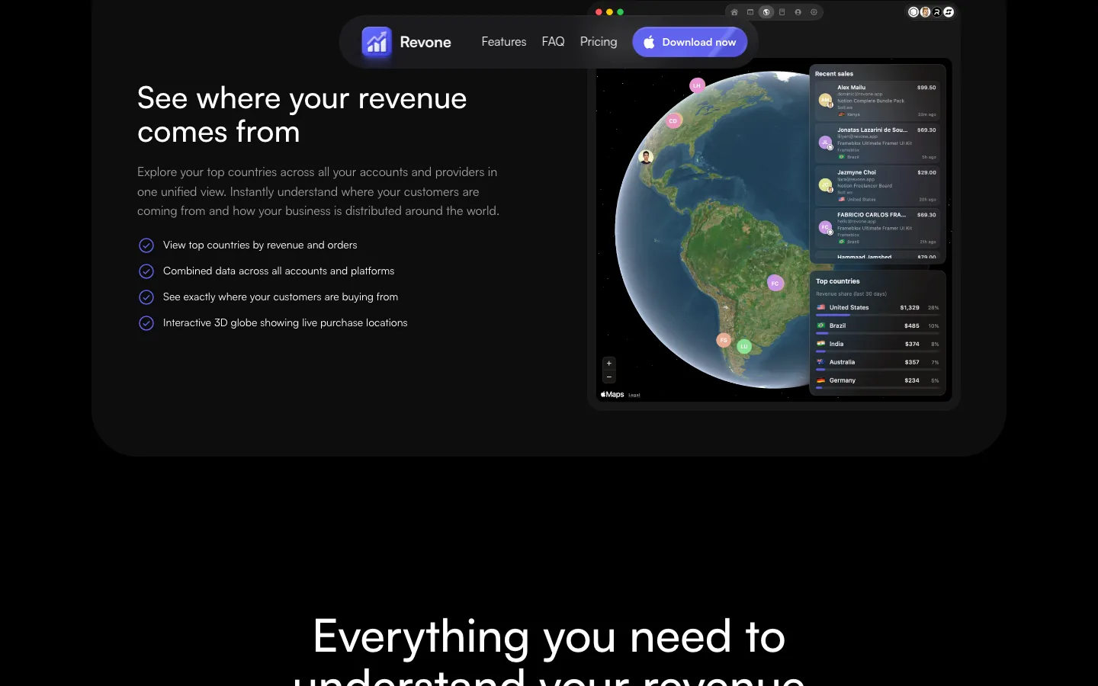Select Australia in top countries
The image size is (1098, 686).
[878, 364]
